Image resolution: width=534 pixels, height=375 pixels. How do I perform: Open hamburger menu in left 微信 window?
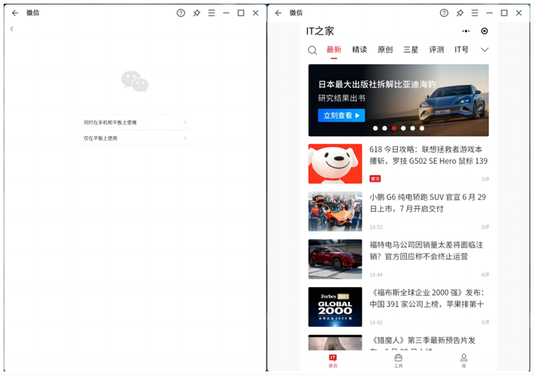pos(212,13)
